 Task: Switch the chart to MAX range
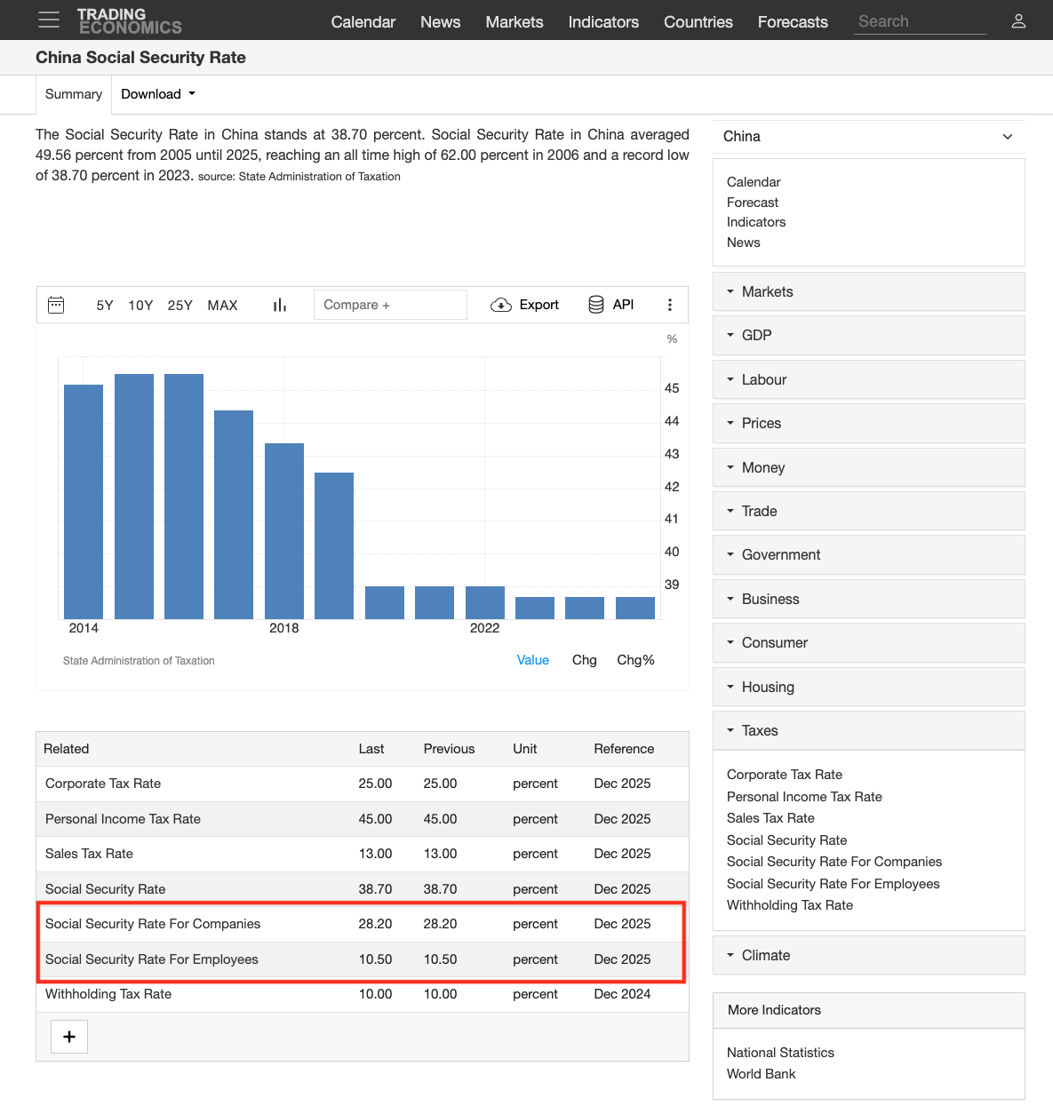(x=222, y=305)
